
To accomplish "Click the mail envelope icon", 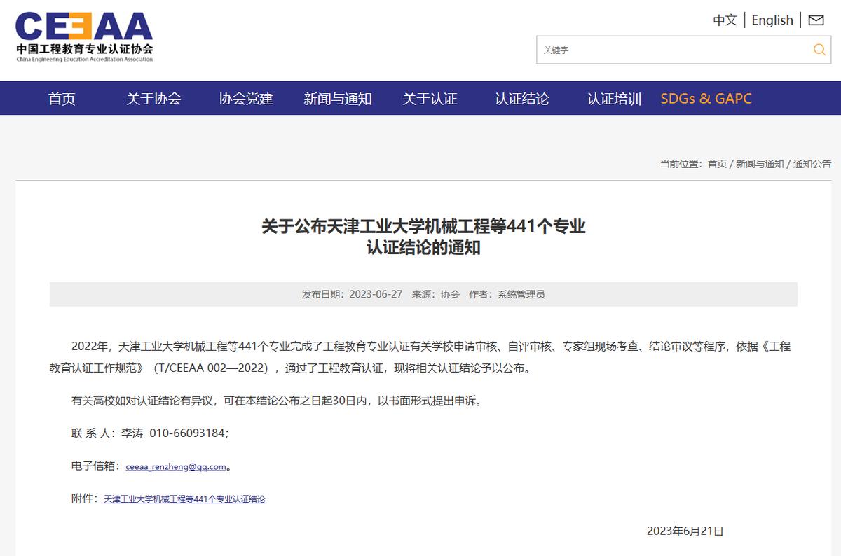I will point(815,20).
